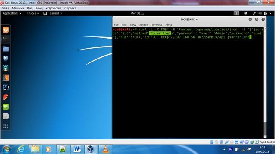Screen dimensions: 275x154
Task: Open the VirtualBox Ввод menu
Action: click(x=39, y=8)
